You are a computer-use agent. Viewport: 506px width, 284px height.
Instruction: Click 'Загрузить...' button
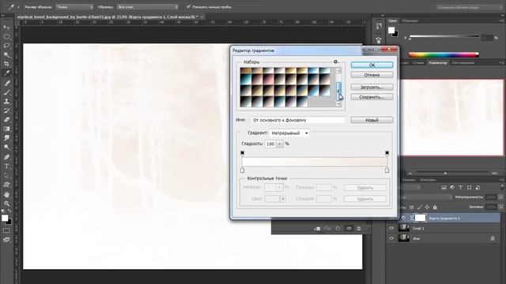click(372, 88)
